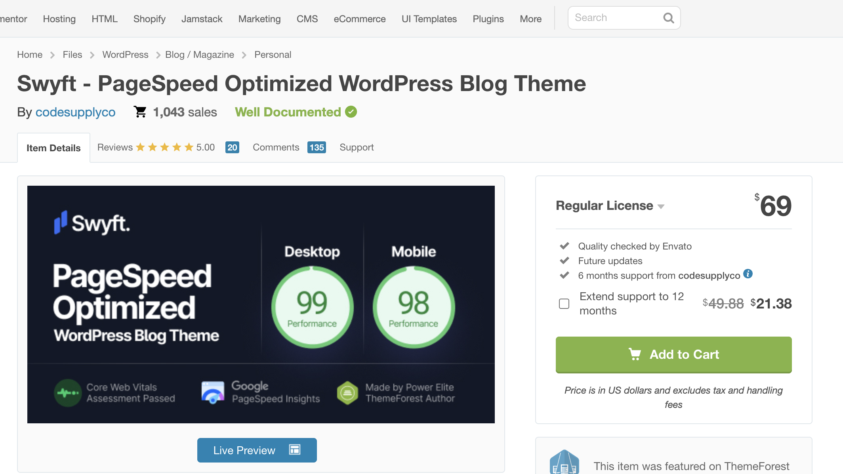The width and height of the screenshot is (843, 474).
Task: Go to WordPress breadcrumb link
Action: (125, 55)
